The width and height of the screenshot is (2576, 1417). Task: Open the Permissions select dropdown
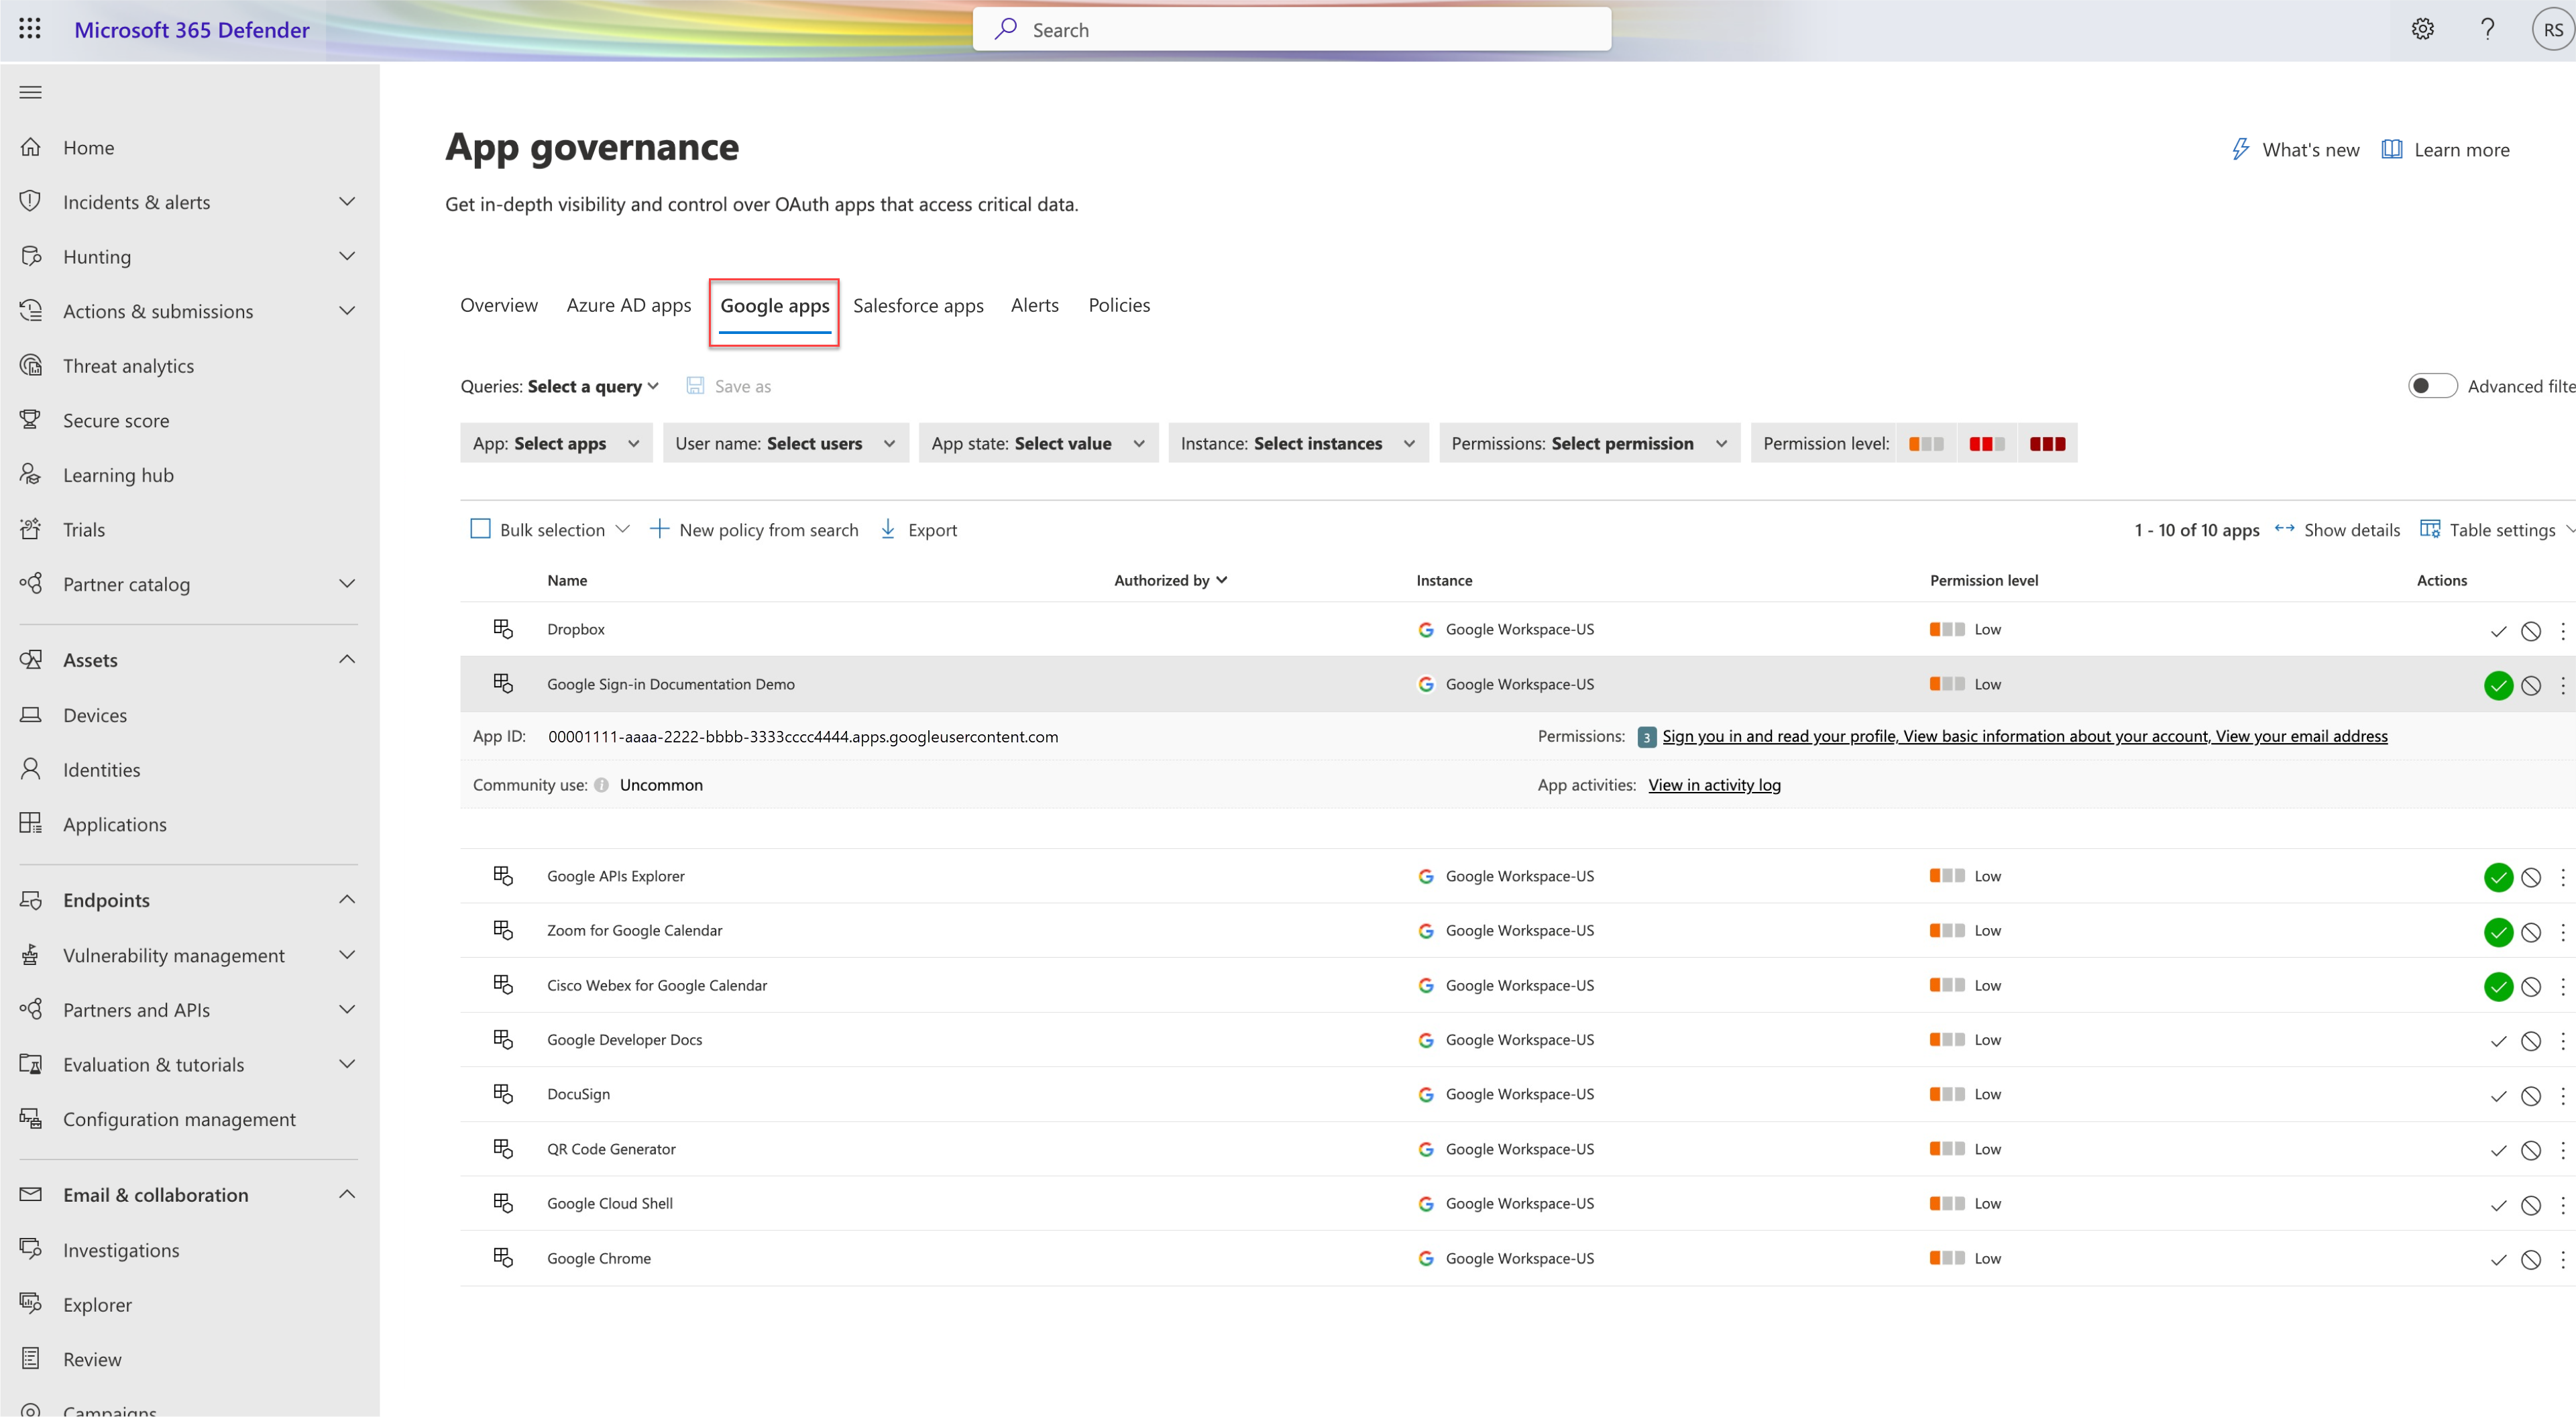1588,441
